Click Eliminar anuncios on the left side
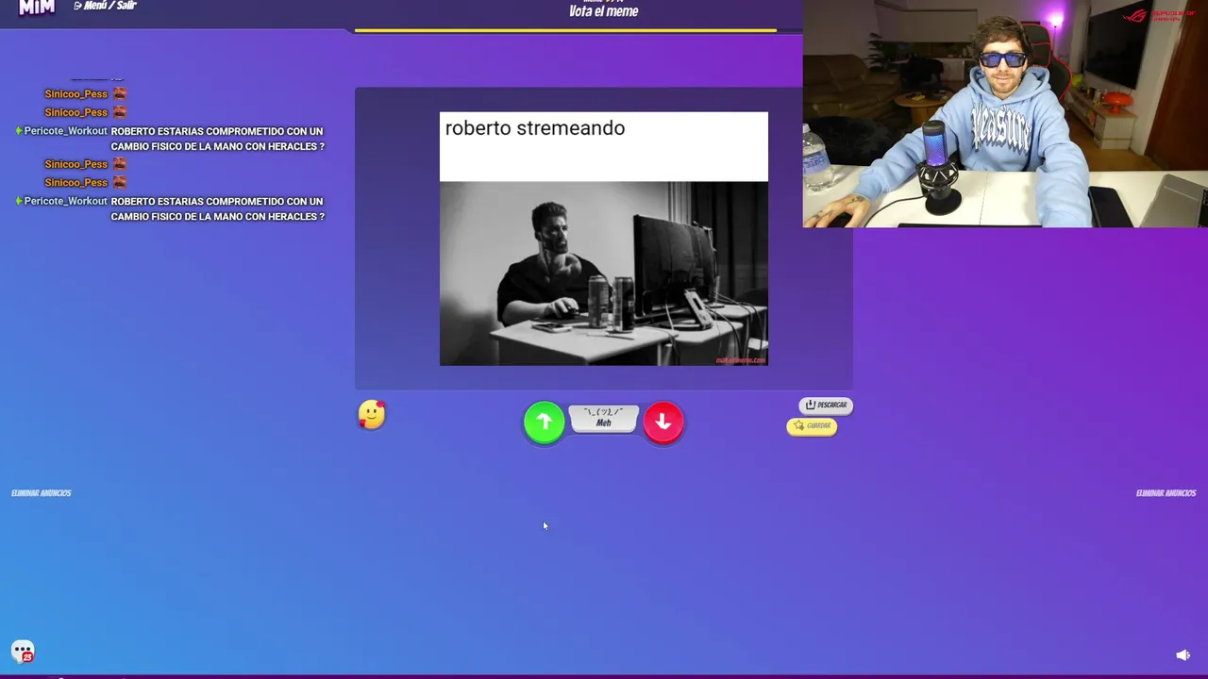Viewport: 1208px width, 679px height. [x=42, y=493]
